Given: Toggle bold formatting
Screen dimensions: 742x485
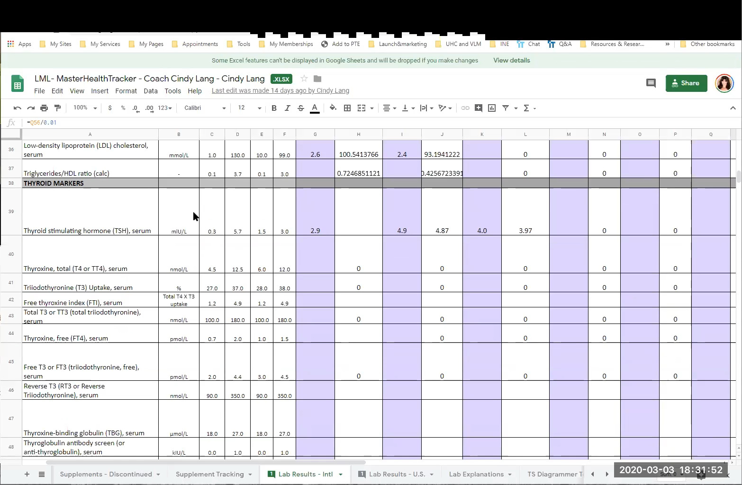Looking at the screenshot, I should click(x=274, y=108).
